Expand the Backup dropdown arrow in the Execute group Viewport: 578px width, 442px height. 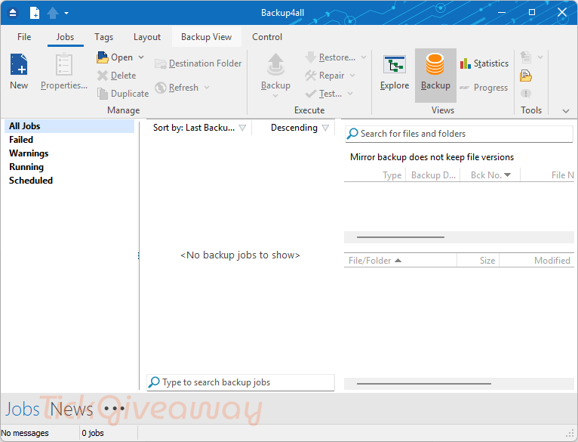(x=275, y=96)
